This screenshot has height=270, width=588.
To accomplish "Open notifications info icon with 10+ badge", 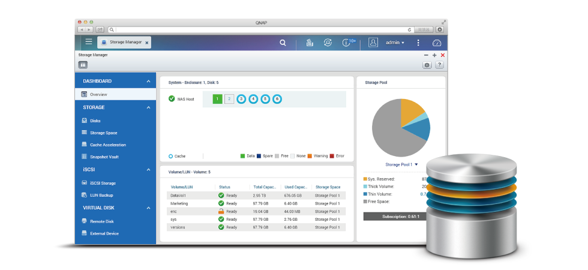I will click(x=347, y=43).
